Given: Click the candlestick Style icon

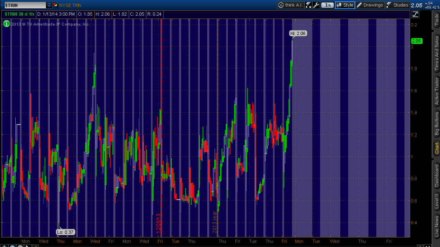Looking at the screenshot, I should coord(339,5).
